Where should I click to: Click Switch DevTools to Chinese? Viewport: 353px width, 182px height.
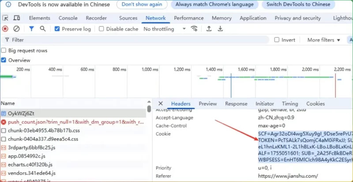click(304, 4)
